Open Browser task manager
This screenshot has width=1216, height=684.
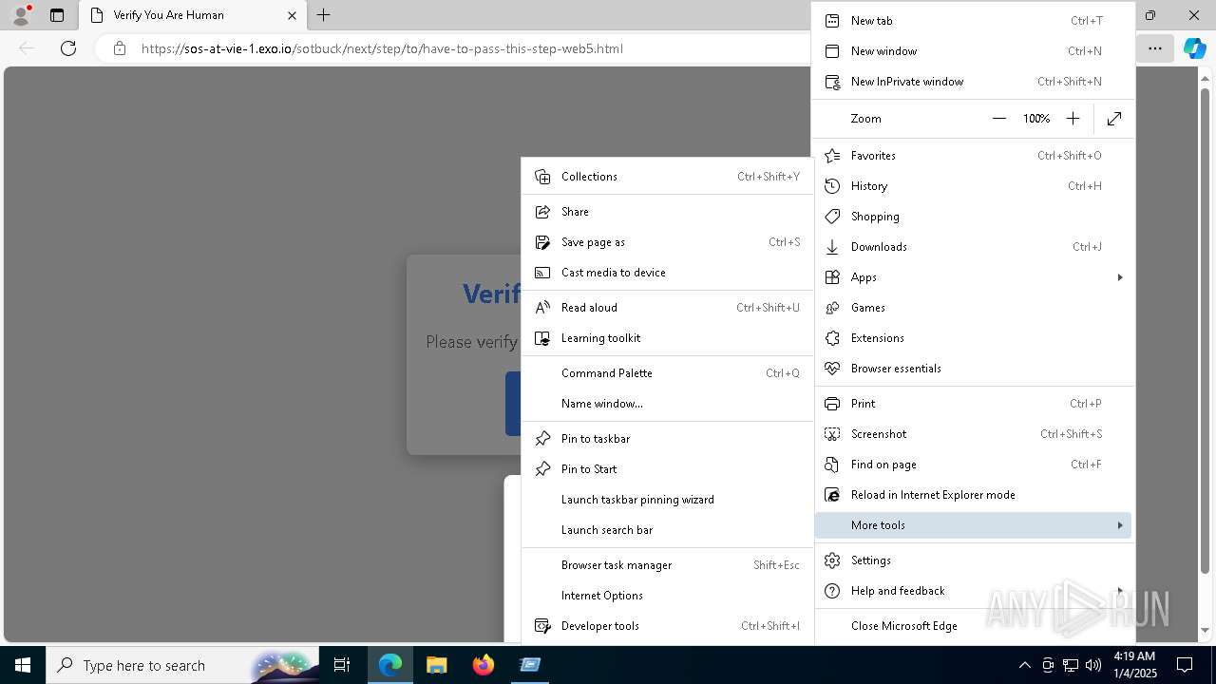click(667, 565)
